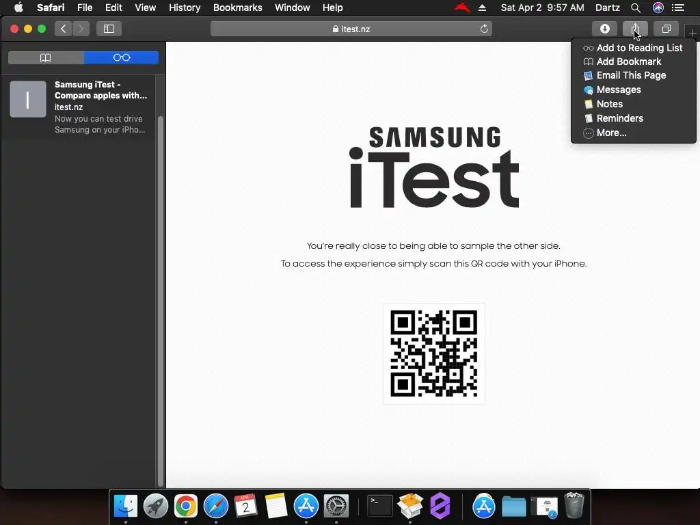Click the Share toolbar button
This screenshot has height=525, width=700.
pos(635,29)
